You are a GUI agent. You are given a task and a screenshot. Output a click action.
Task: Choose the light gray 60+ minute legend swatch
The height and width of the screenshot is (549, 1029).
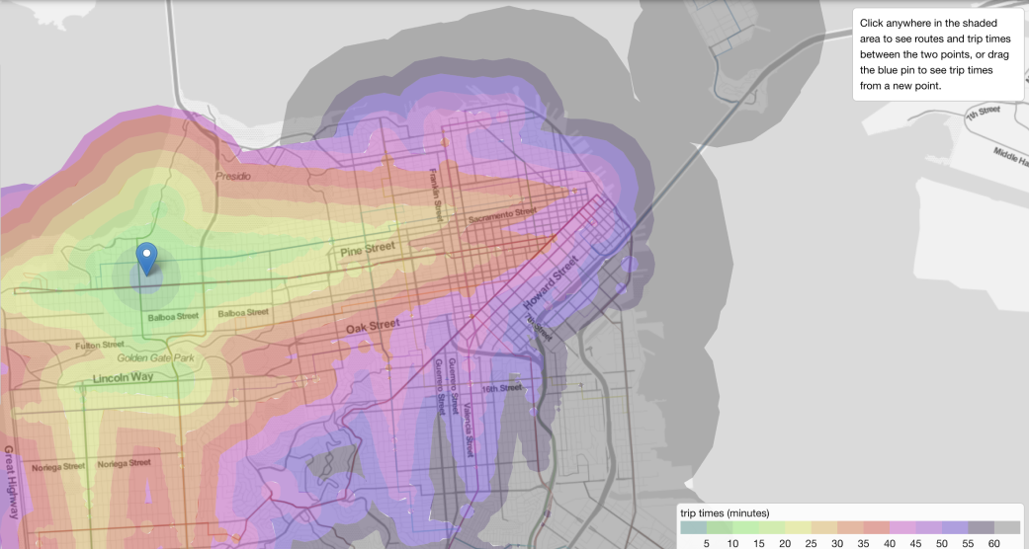tap(1006, 527)
